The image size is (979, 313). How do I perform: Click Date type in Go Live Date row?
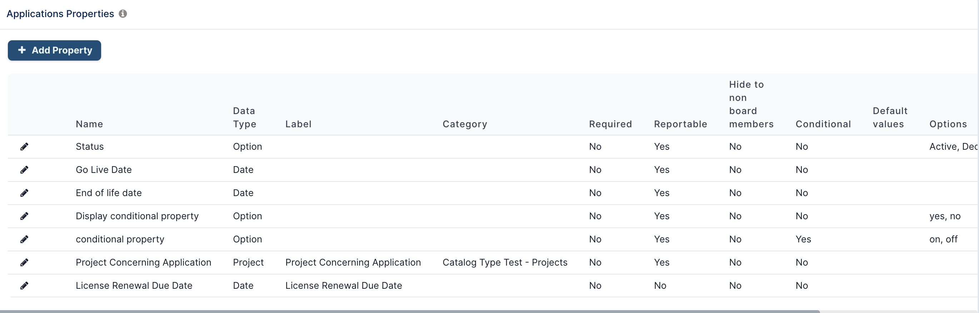pyautogui.click(x=243, y=170)
